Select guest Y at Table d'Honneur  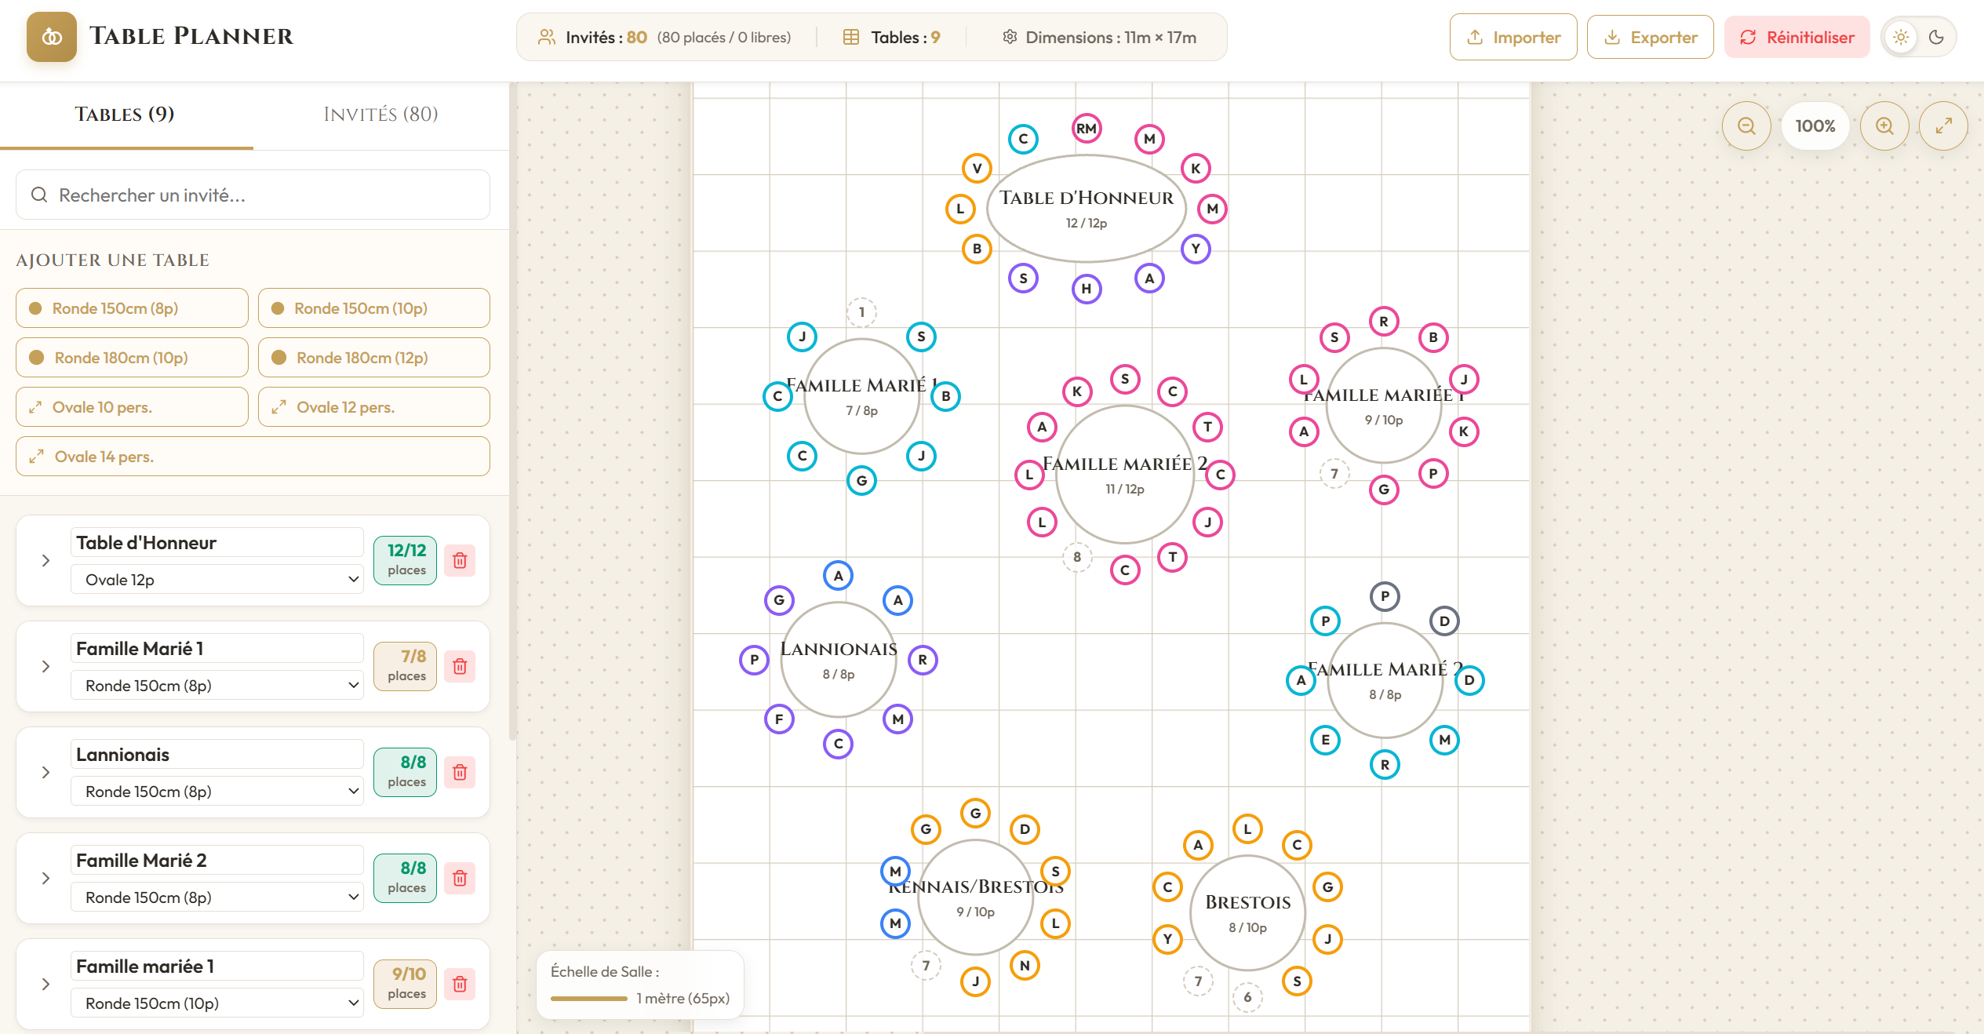click(1196, 249)
